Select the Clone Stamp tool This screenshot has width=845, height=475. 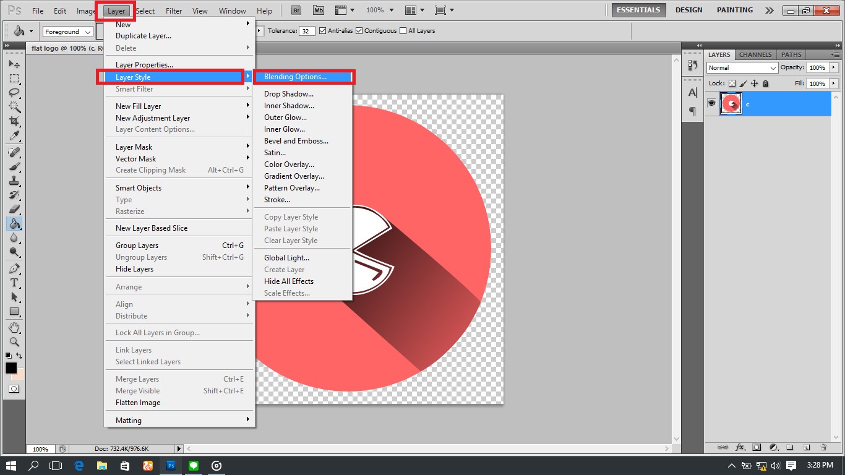tap(14, 181)
